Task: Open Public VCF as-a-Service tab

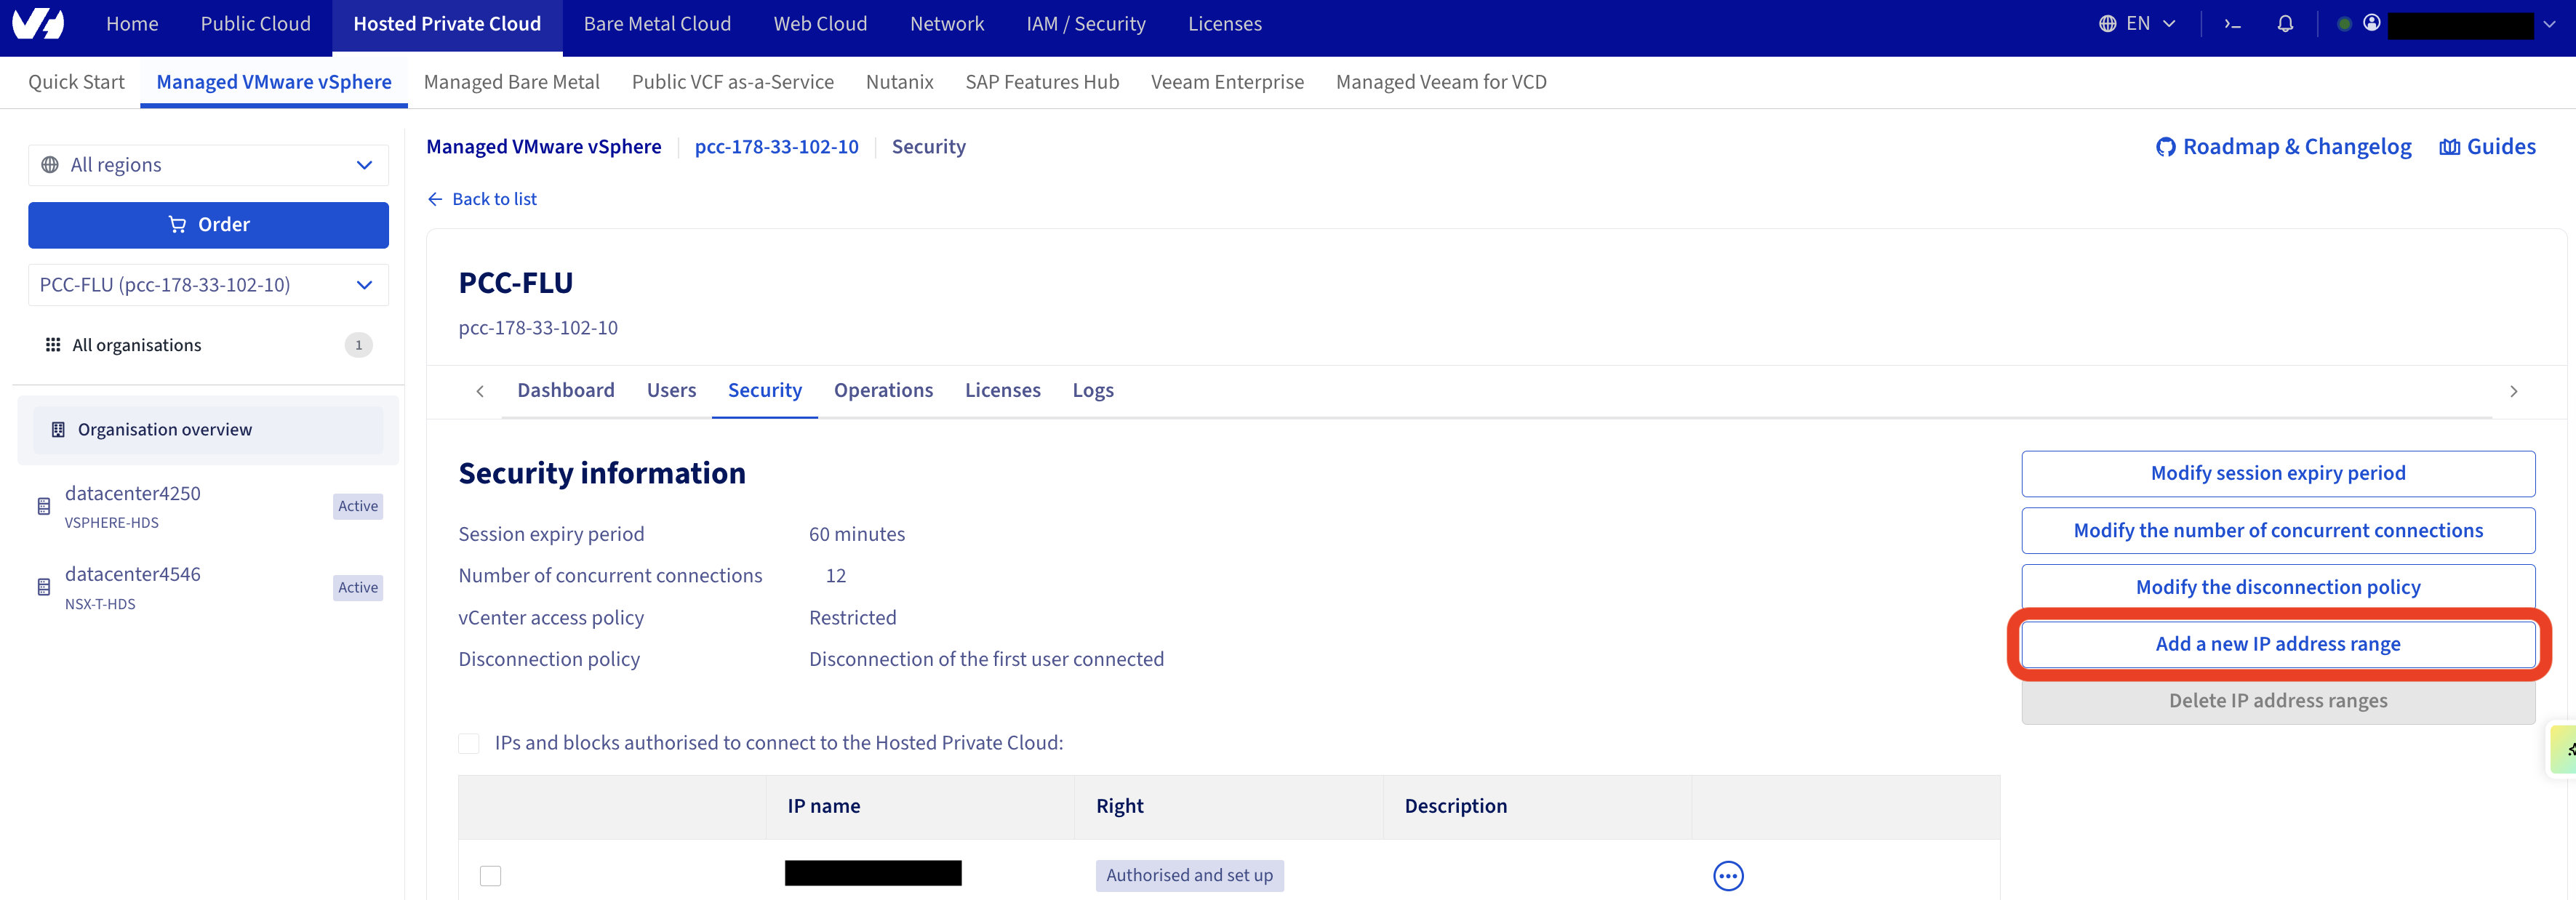Action: click(732, 82)
